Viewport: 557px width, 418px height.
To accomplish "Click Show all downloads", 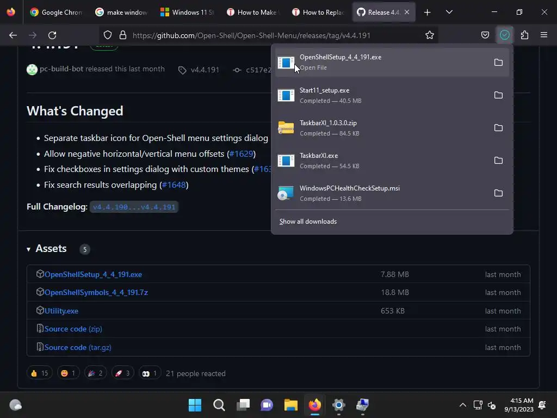I will click(308, 222).
